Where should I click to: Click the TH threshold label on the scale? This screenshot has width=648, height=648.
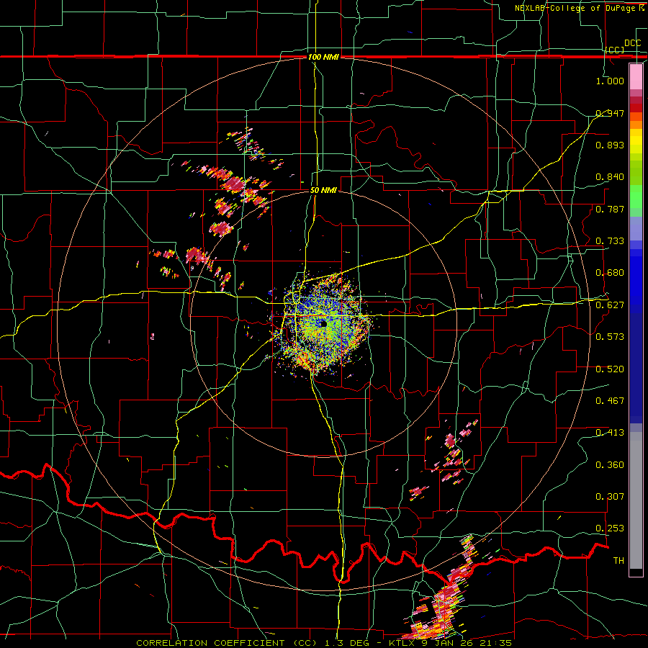tap(618, 561)
